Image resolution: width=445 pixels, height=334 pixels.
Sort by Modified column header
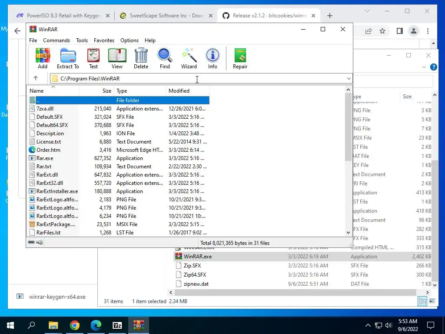(x=188, y=90)
